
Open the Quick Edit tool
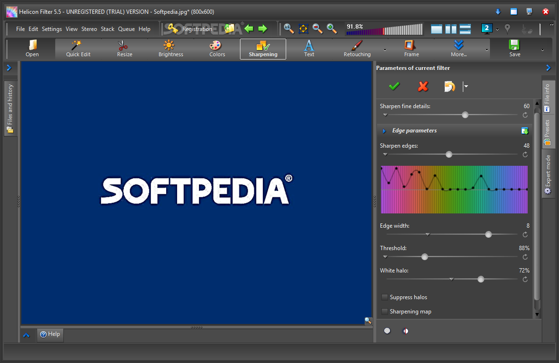click(x=78, y=49)
